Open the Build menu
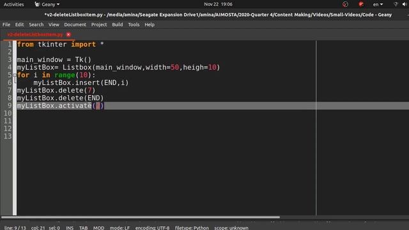This screenshot has height=230, width=409. (118, 24)
